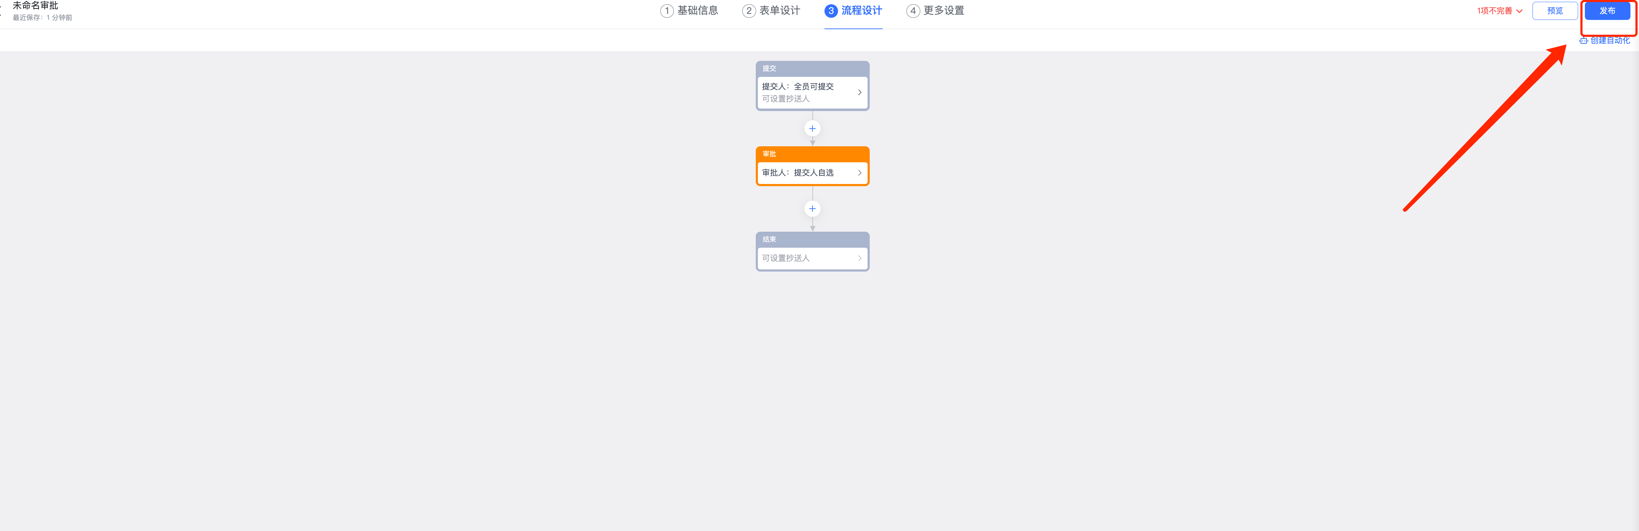Click the step 4 circle for 更多设置

[x=912, y=11]
